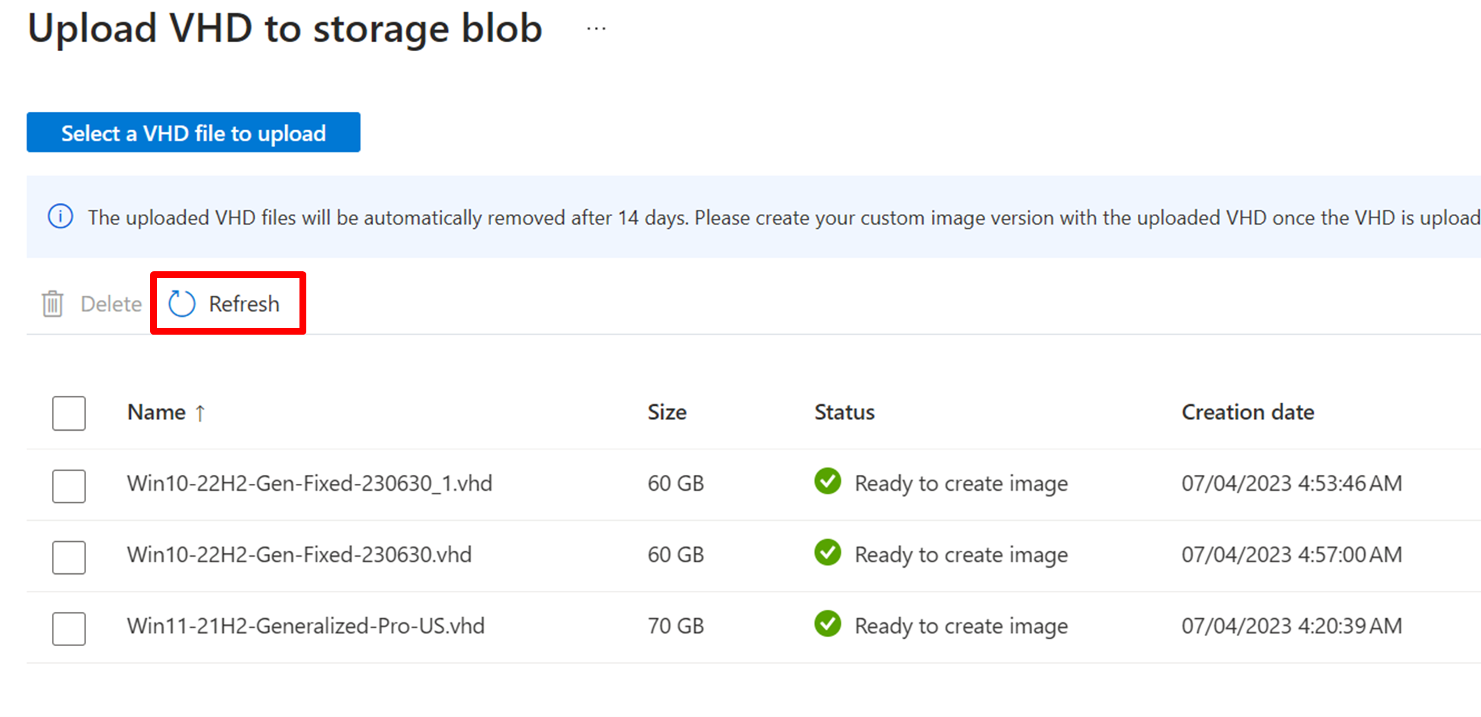This screenshot has width=1481, height=717.
Task: Click green checkmark for Win10-22H2-Gen-Fixed-230630.vhd
Action: pos(827,553)
